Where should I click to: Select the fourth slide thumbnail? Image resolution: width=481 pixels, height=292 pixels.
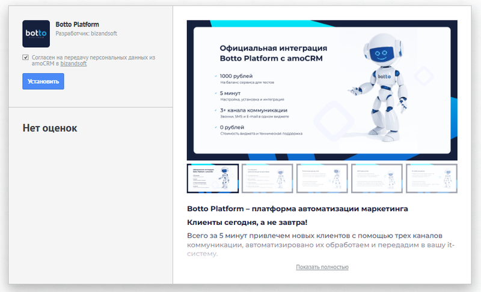coord(377,178)
